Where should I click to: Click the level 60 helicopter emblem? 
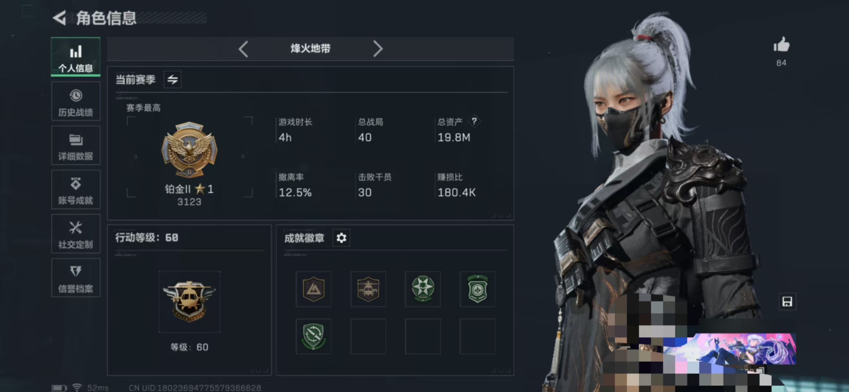point(189,301)
